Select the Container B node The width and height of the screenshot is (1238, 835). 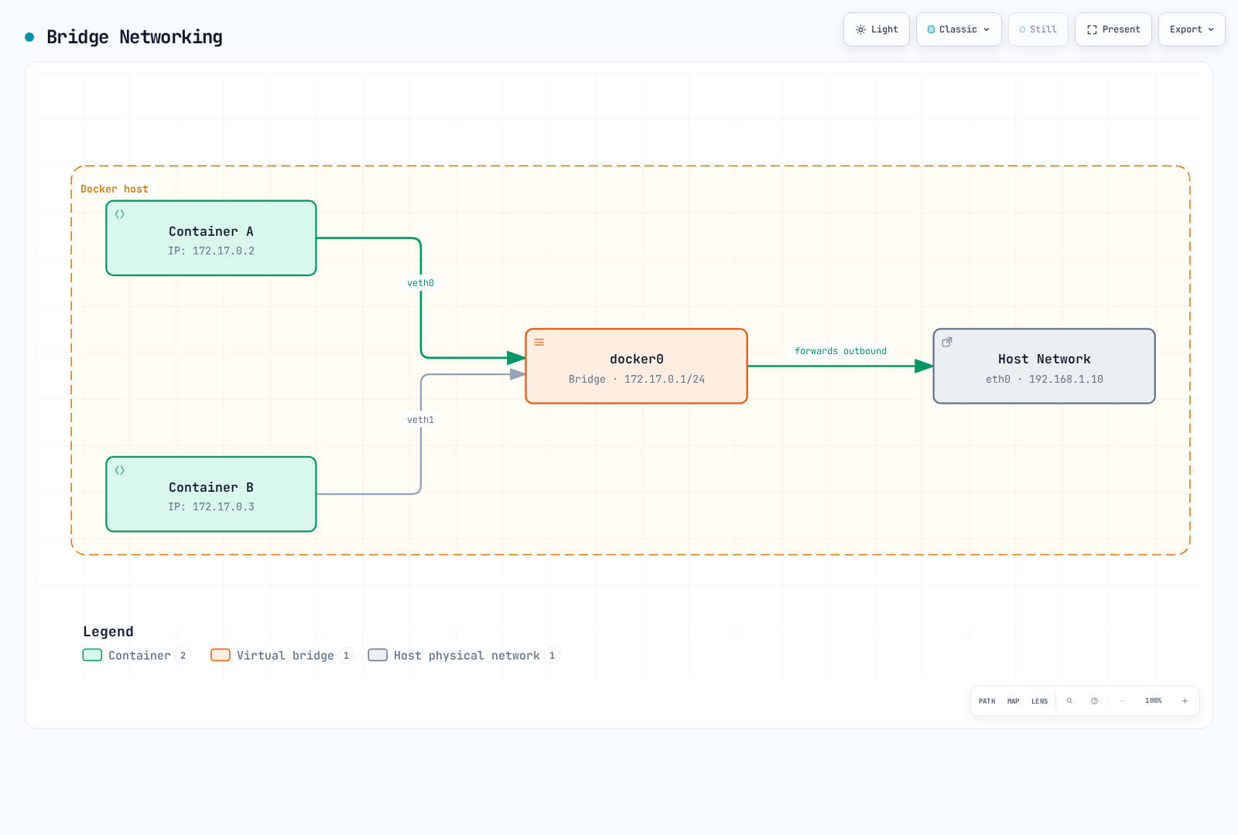point(211,494)
